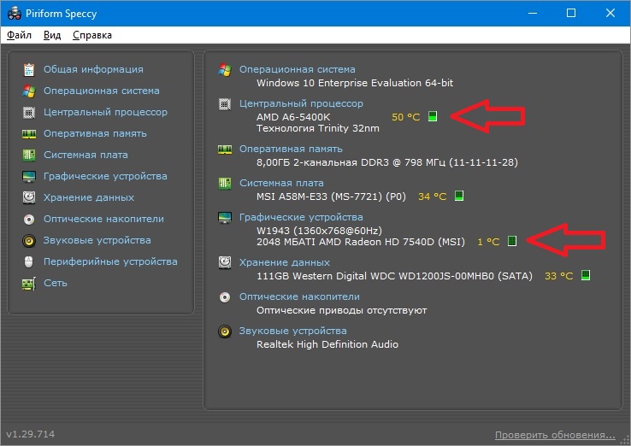The height and width of the screenshot is (446, 631).
Task: Click the Оперативная память RAM icon in sidebar
Action: 29,133
